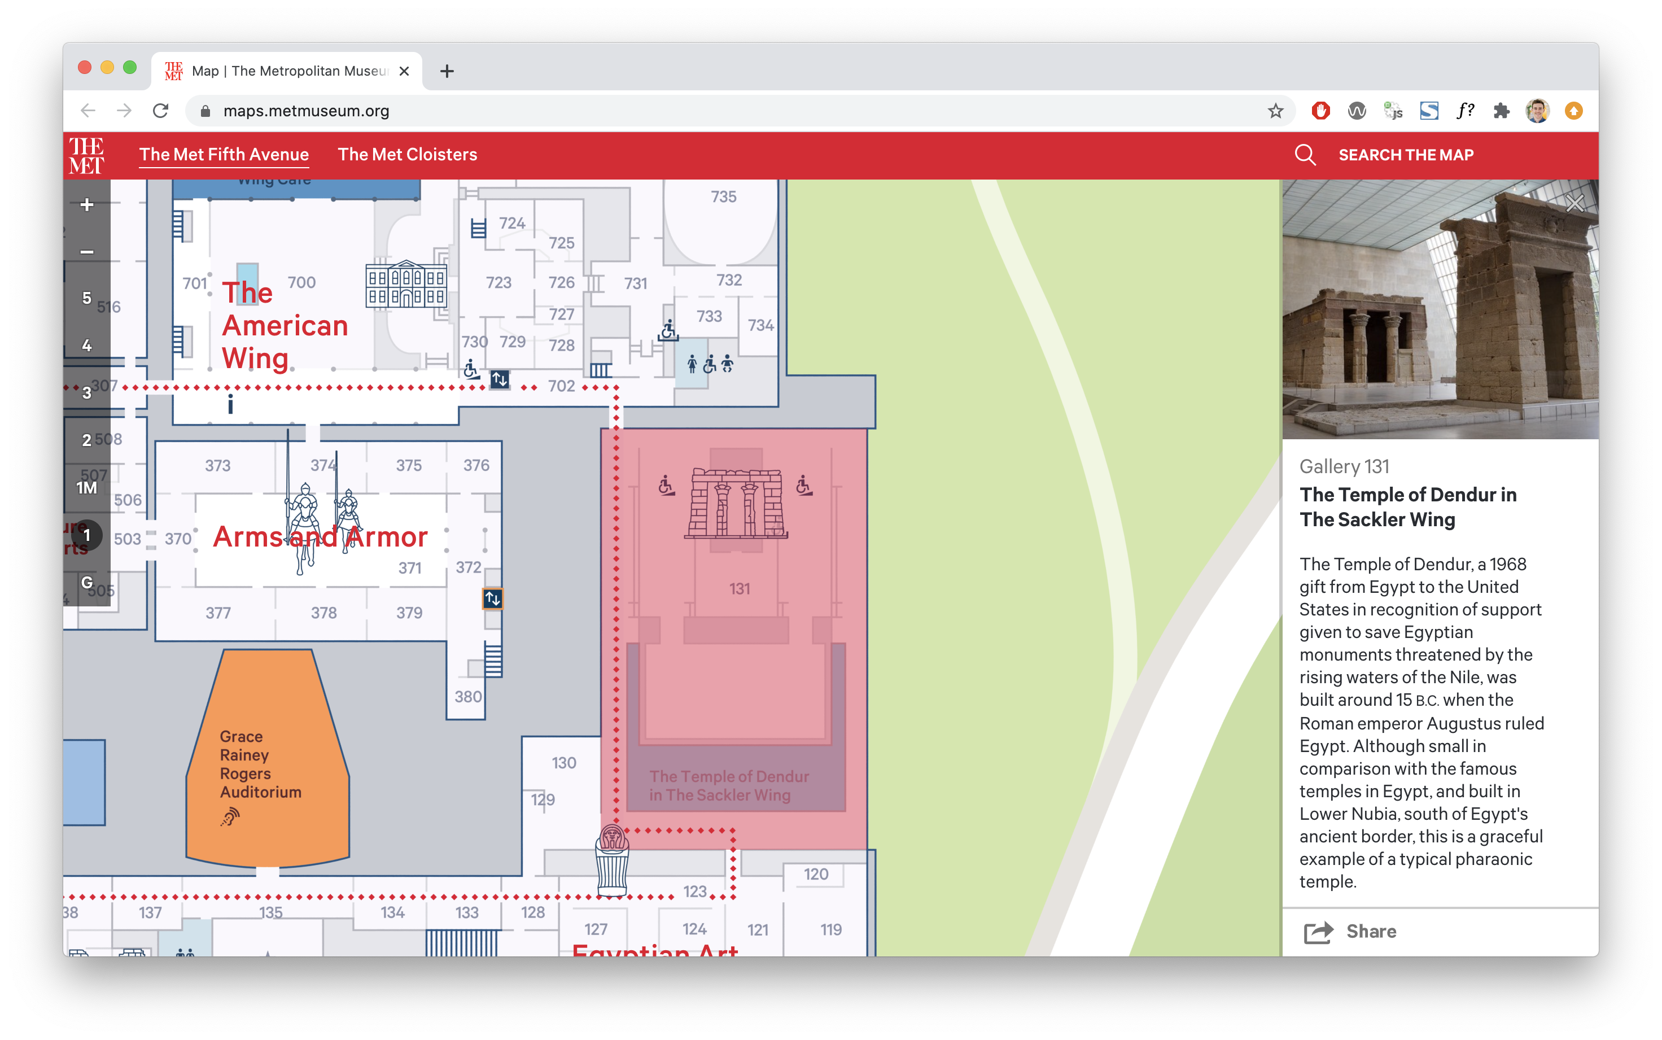This screenshot has width=1662, height=1040.
Task: Bookmark this page with star icon
Action: click(x=1275, y=111)
